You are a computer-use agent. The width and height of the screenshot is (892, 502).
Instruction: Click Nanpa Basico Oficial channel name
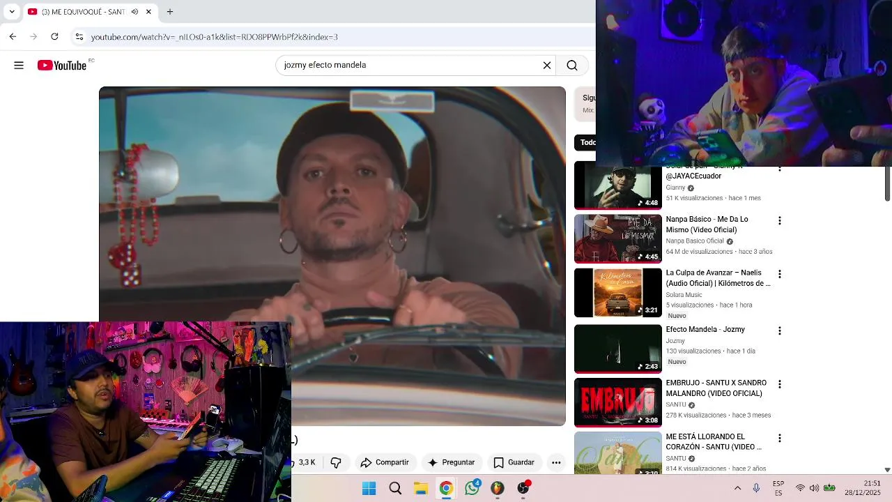695,241
